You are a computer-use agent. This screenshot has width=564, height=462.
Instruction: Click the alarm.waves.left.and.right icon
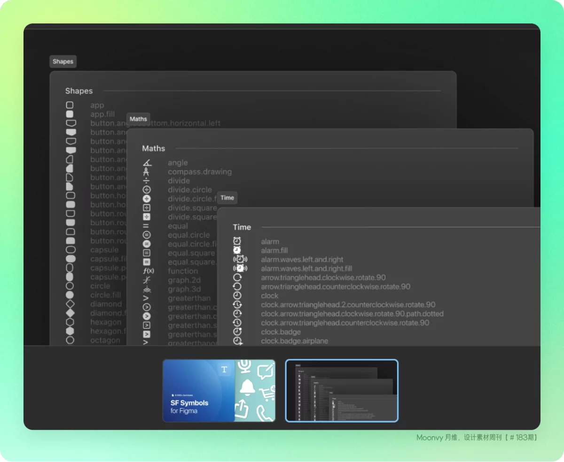click(x=240, y=259)
